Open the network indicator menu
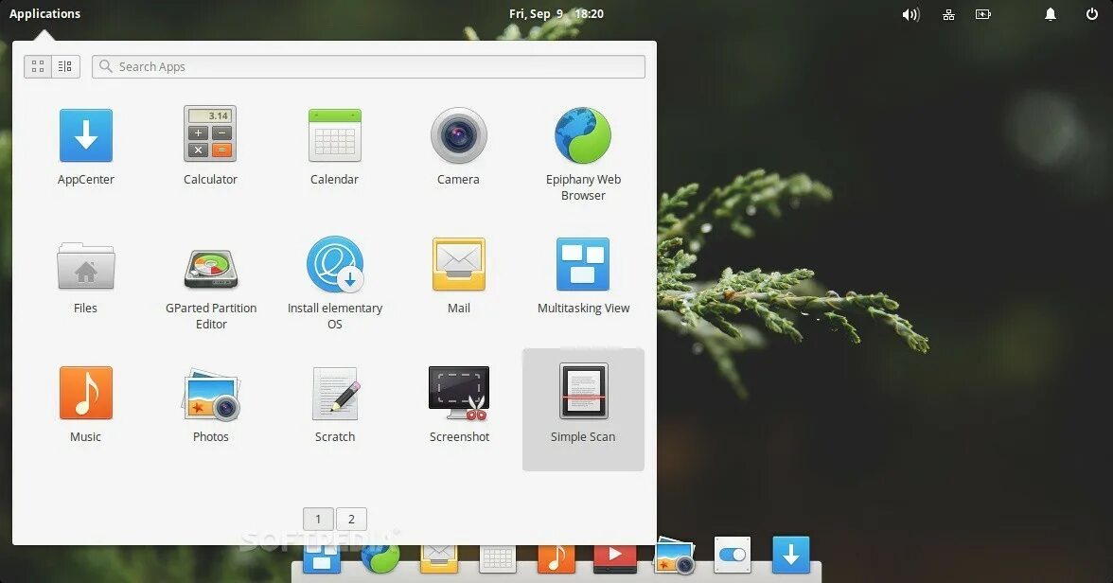 pos(947,14)
